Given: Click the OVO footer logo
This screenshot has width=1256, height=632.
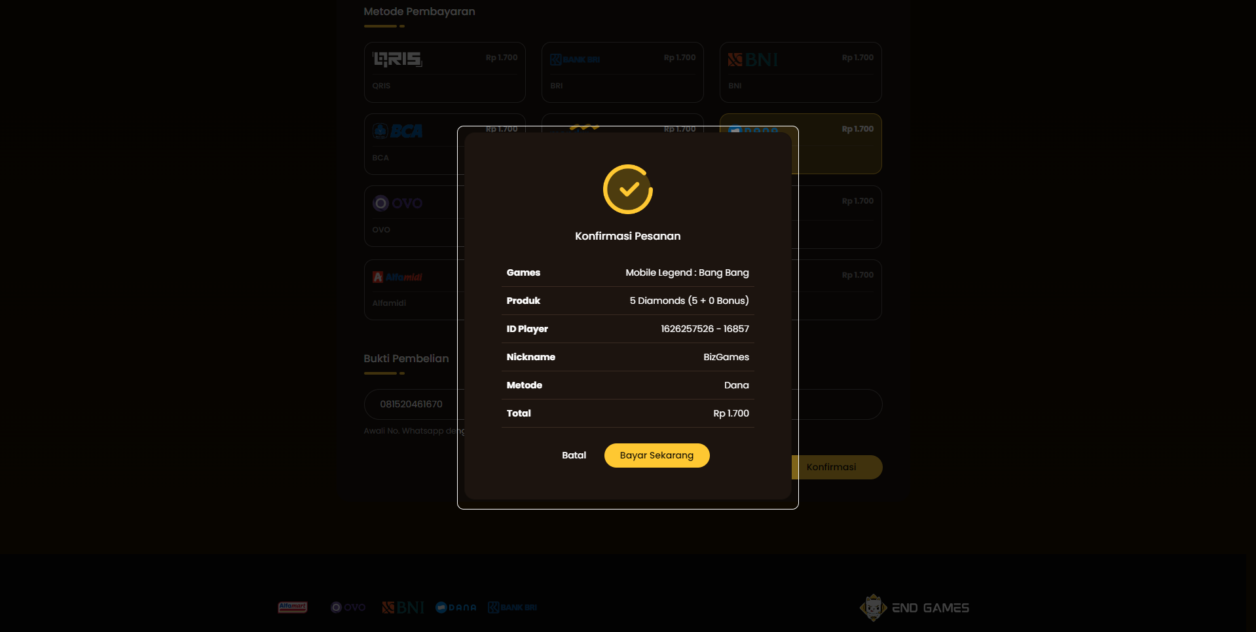Looking at the screenshot, I should click(x=348, y=607).
